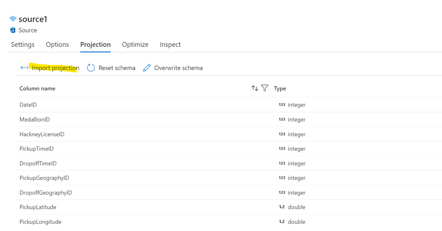Select the HackneyLicenseID column name
Viewport: 442px width, 231px height.
[42, 134]
